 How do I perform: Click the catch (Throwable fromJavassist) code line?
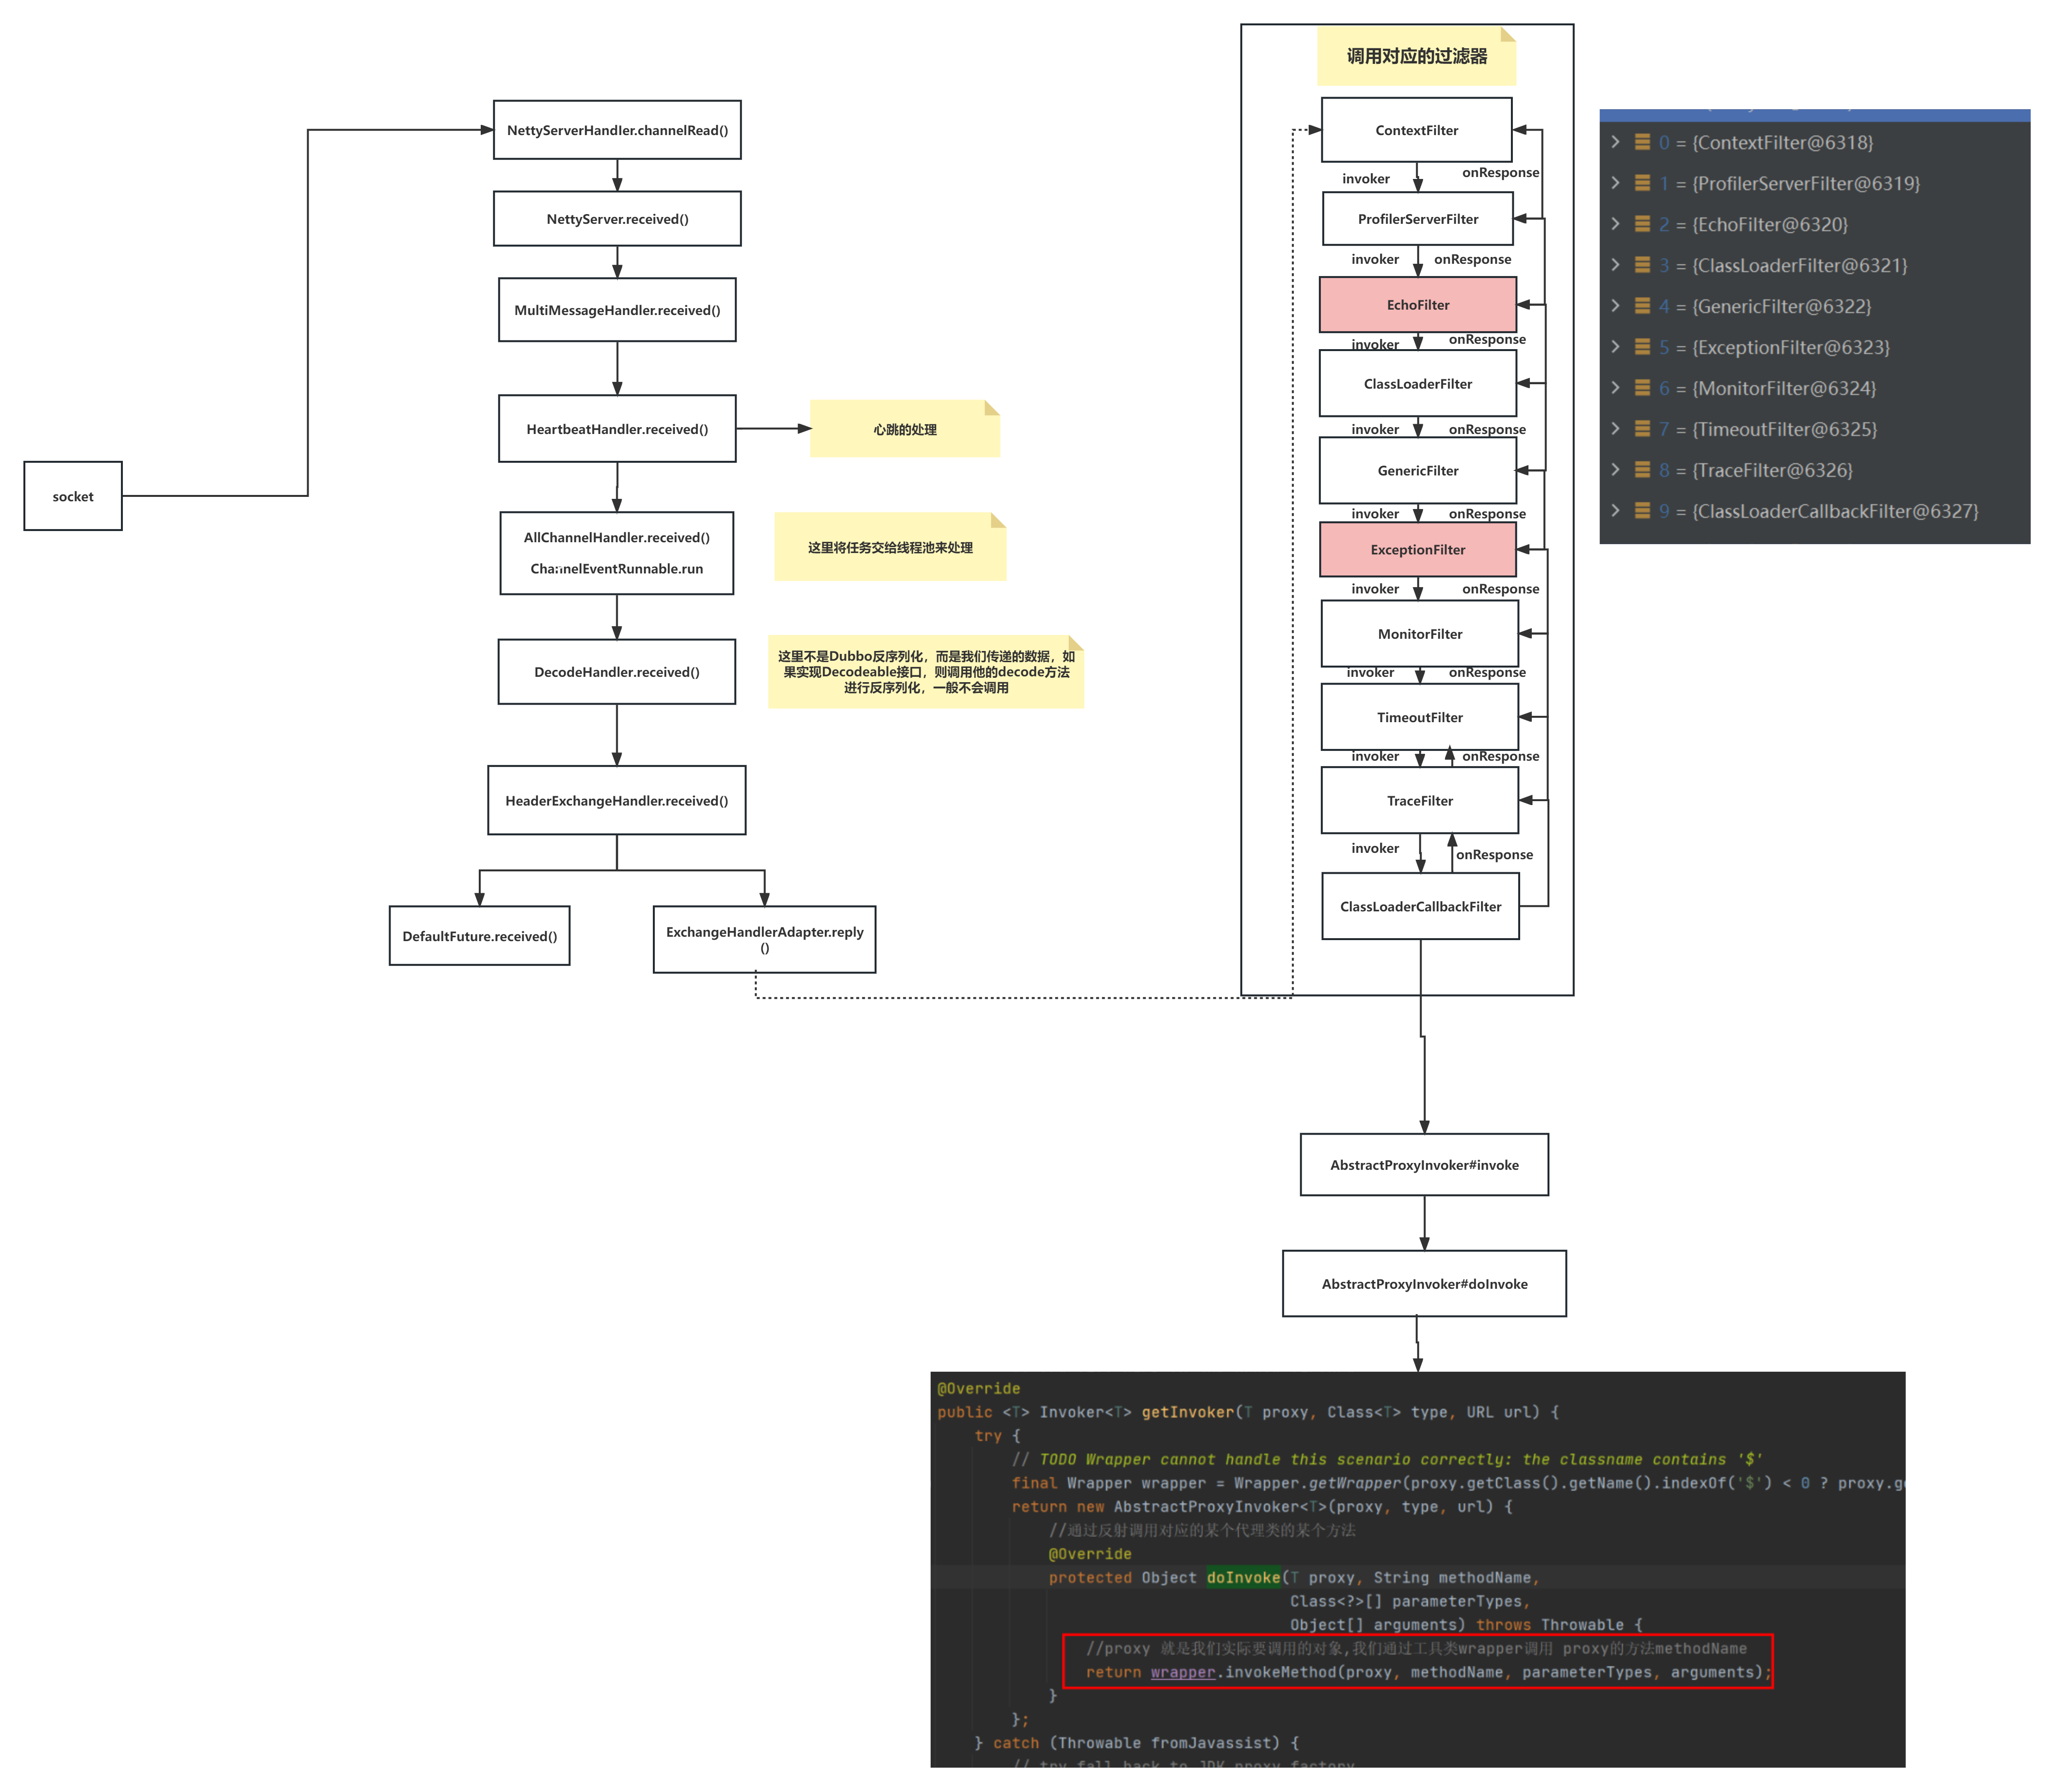click(x=1136, y=1743)
